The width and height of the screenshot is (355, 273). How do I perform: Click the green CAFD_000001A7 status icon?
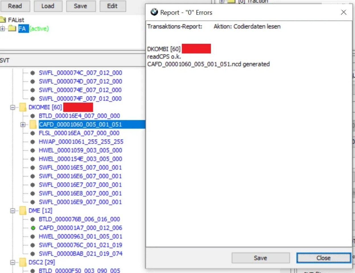pyautogui.click(x=33, y=228)
